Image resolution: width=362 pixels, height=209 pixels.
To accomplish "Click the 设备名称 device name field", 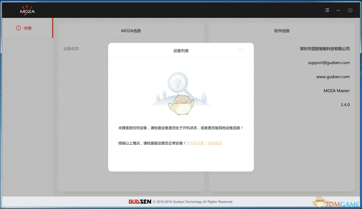I will tap(71, 48).
